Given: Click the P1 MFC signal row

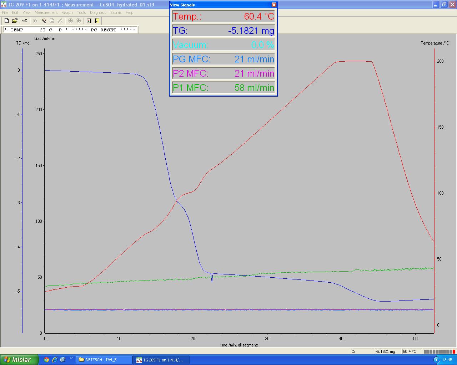Looking at the screenshot, I should [x=224, y=88].
